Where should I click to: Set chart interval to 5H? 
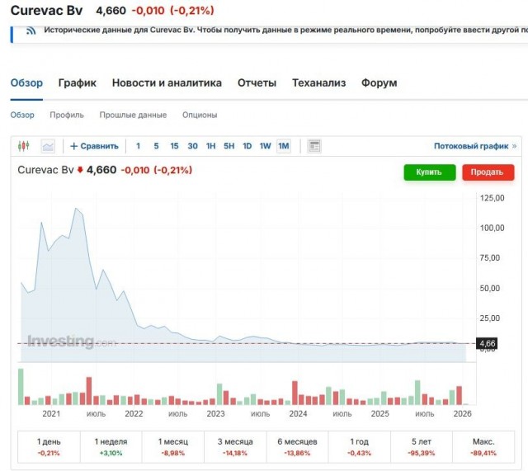[229, 146]
